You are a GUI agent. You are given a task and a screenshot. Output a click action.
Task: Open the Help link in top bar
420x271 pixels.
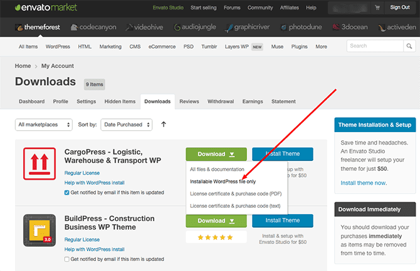point(311,8)
